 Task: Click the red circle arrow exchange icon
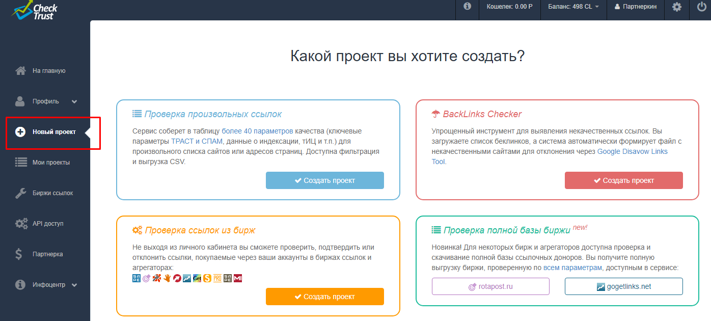[x=177, y=278]
